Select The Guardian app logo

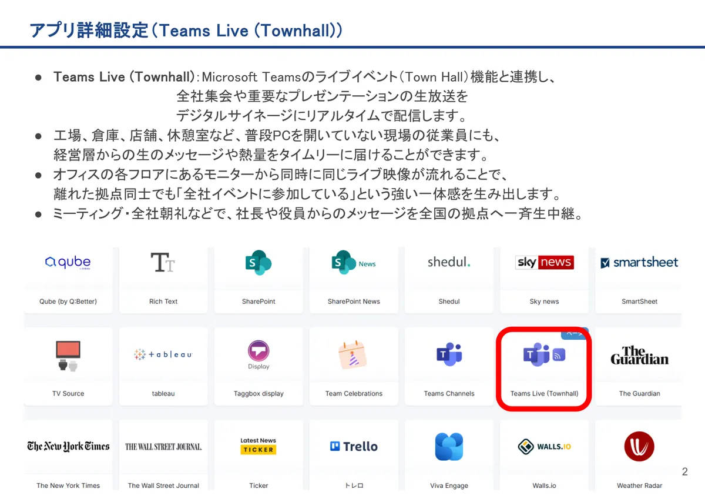click(x=639, y=355)
